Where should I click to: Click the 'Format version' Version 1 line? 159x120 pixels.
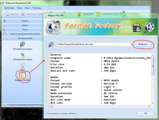coord(84,84)
